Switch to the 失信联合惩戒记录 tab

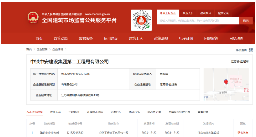(x=179, y=112)
